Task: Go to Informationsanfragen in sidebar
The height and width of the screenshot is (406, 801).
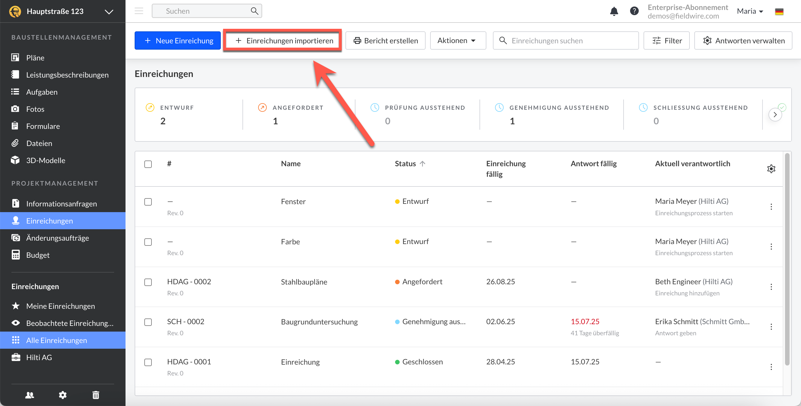Action: point(61,203)
